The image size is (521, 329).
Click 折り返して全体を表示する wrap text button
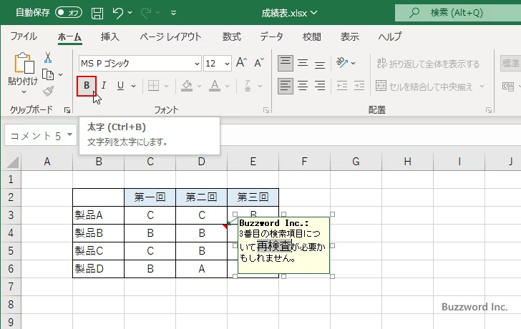(x=428, y=64)
